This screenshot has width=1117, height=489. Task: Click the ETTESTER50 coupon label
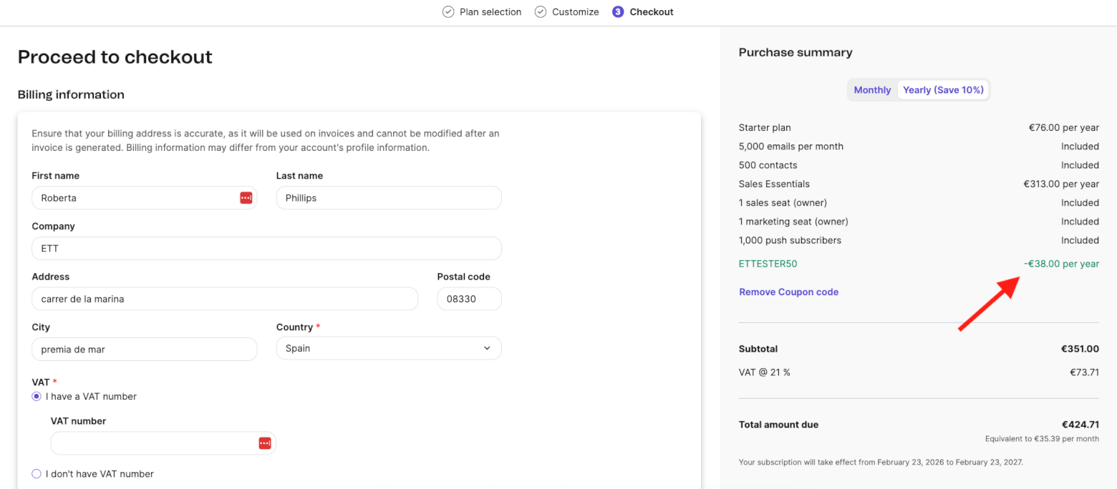768,263
